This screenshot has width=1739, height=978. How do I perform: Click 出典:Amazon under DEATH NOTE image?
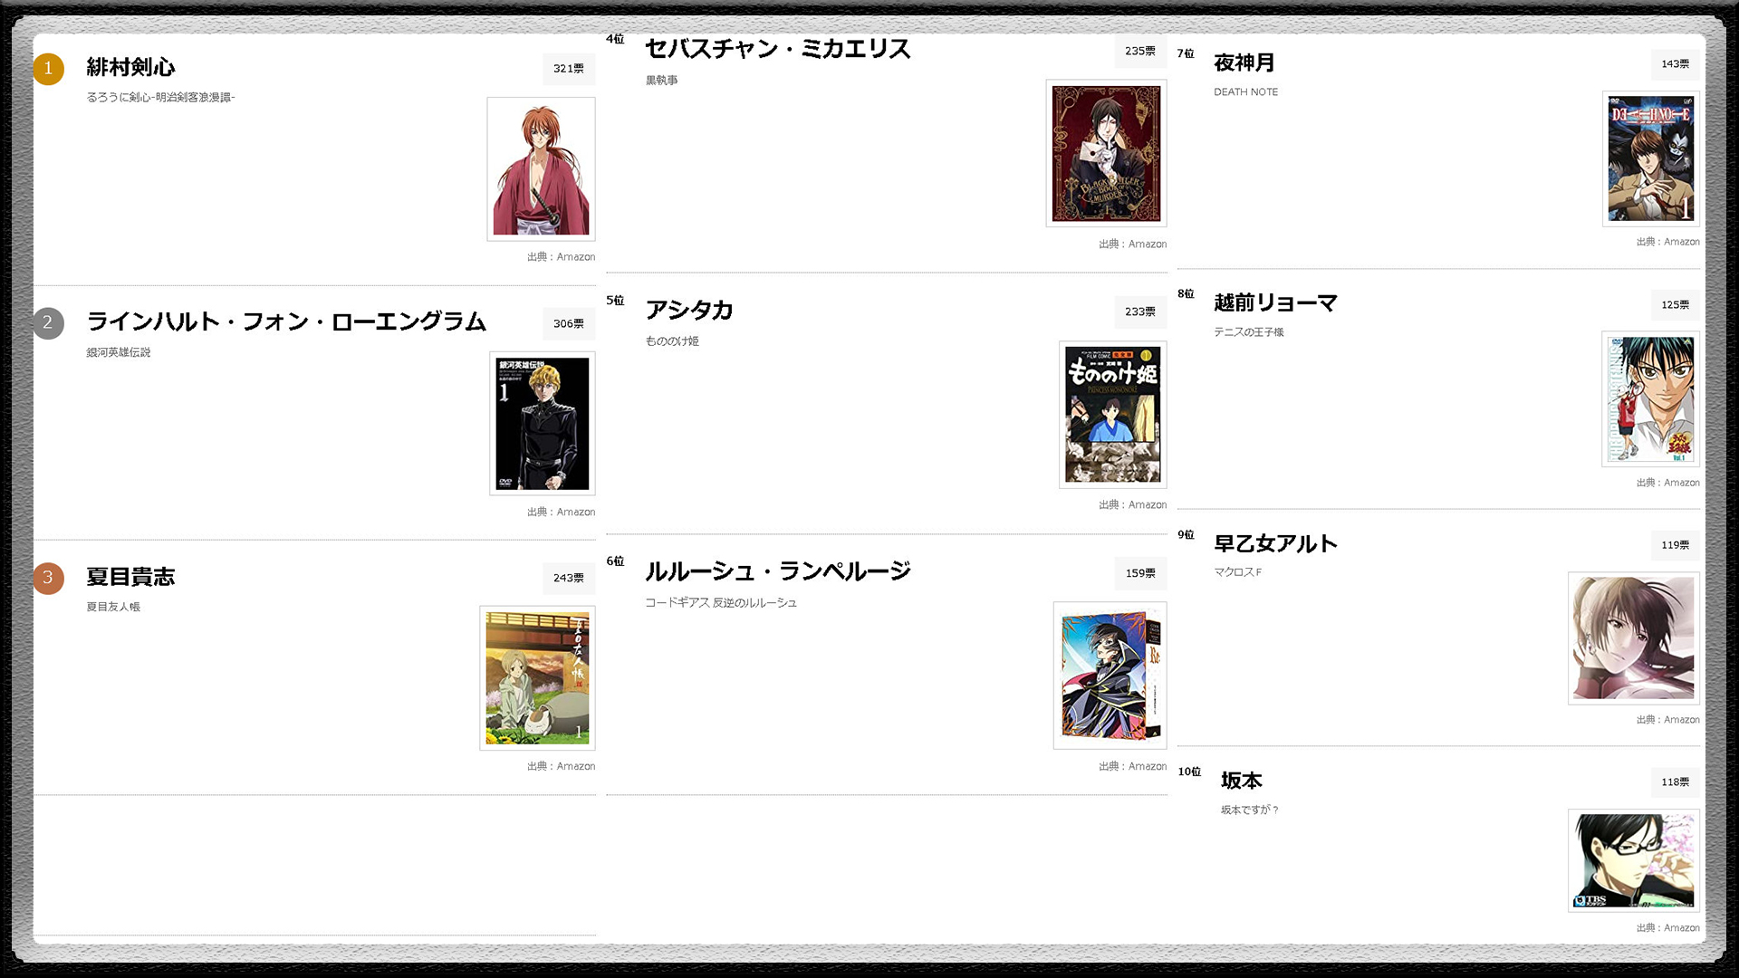point(1668,242)
